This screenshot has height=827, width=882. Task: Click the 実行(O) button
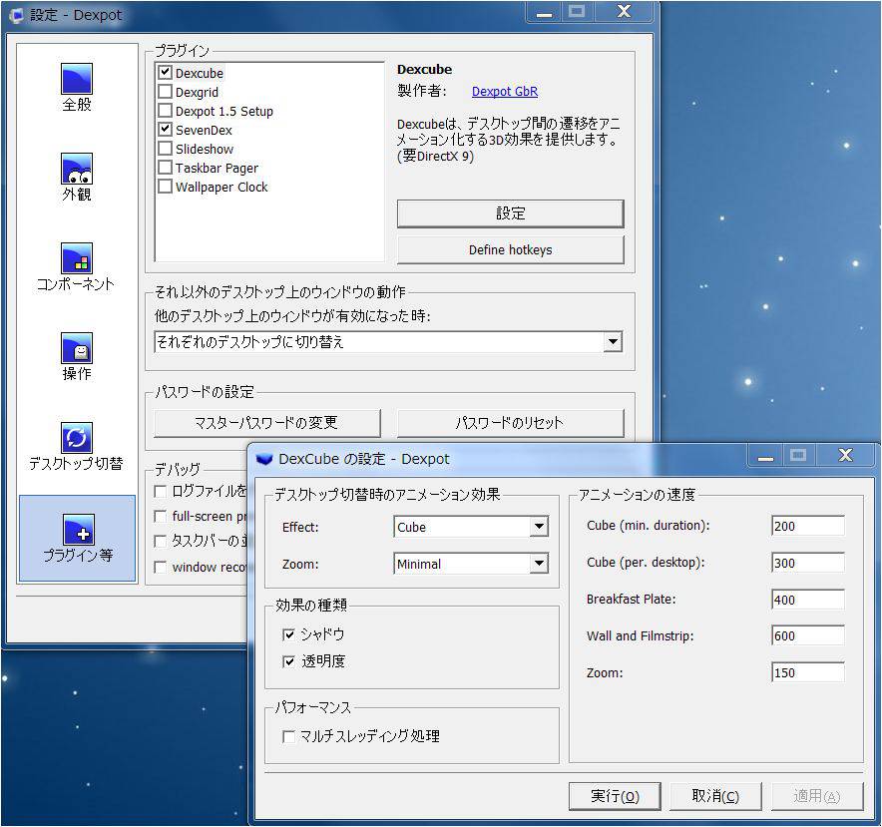[615, 796]
